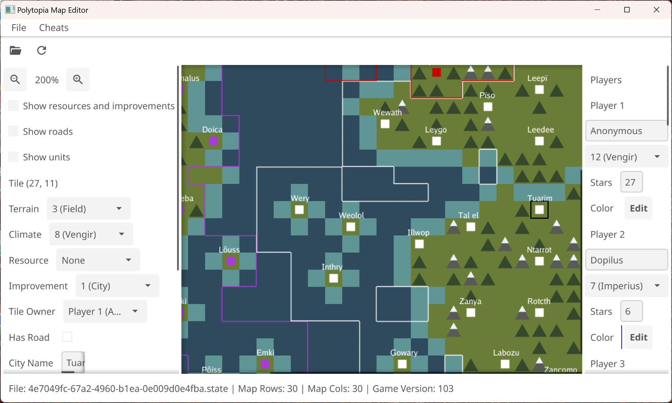Zoom in with the plus magnifier
This screenshot has width=672, height=403.
78,79
